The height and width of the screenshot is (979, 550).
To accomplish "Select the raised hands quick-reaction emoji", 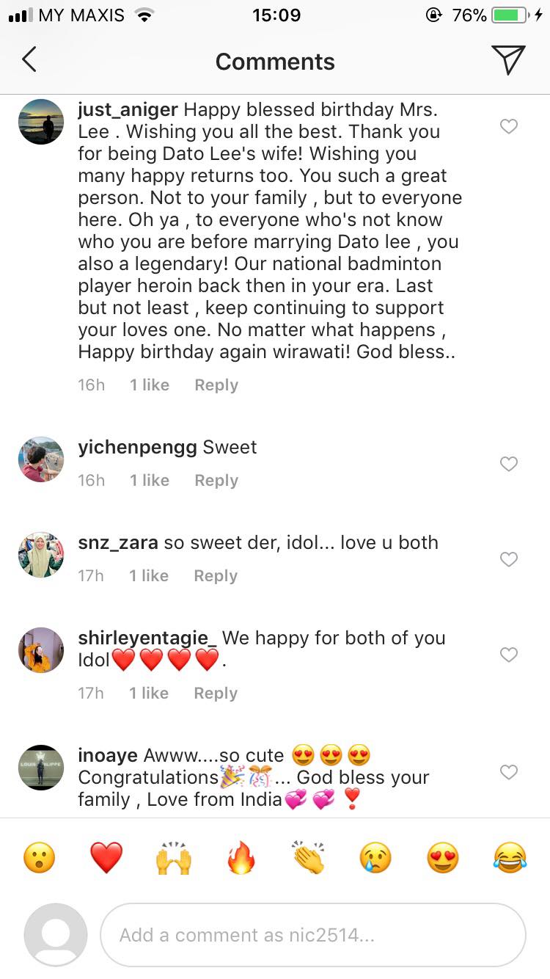I will pos(173,857).
